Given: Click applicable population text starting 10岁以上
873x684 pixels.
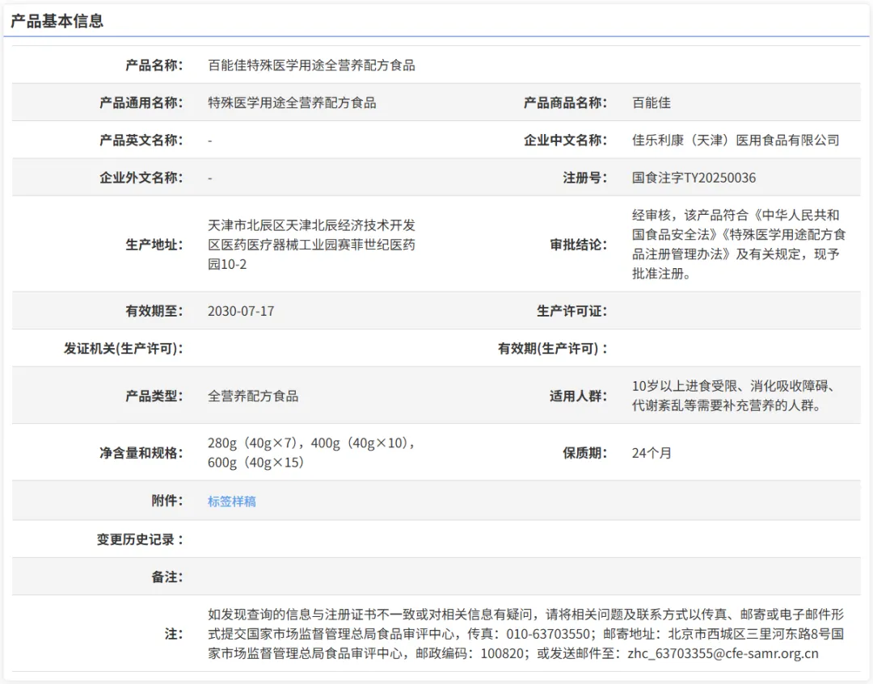Looking at the screenshot, I should coord(732,396).
